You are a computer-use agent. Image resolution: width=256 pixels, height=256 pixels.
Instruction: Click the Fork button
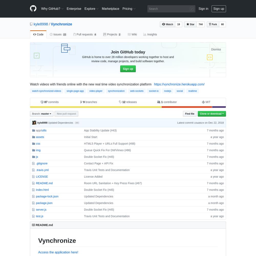213,24
